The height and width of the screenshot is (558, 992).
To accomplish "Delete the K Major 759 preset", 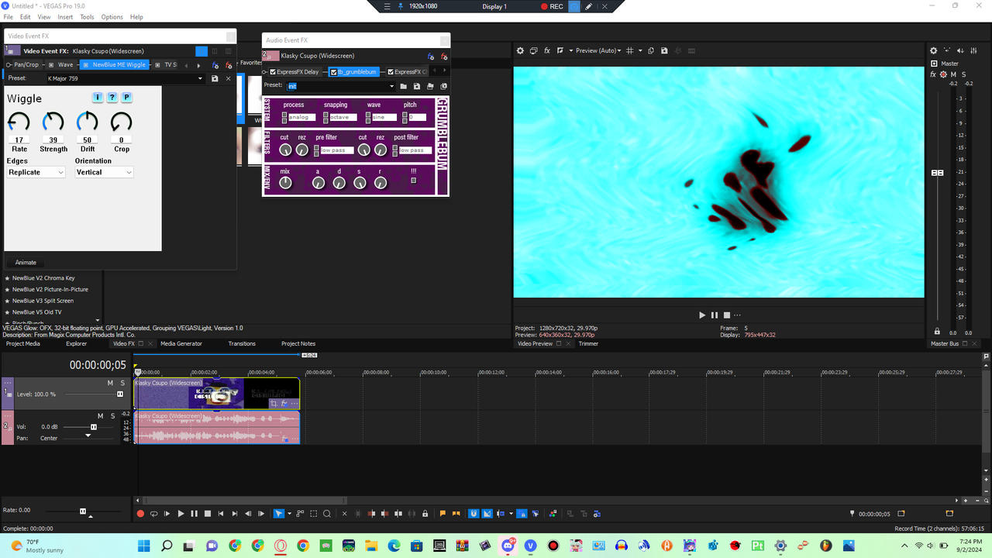I will (228, 78).
